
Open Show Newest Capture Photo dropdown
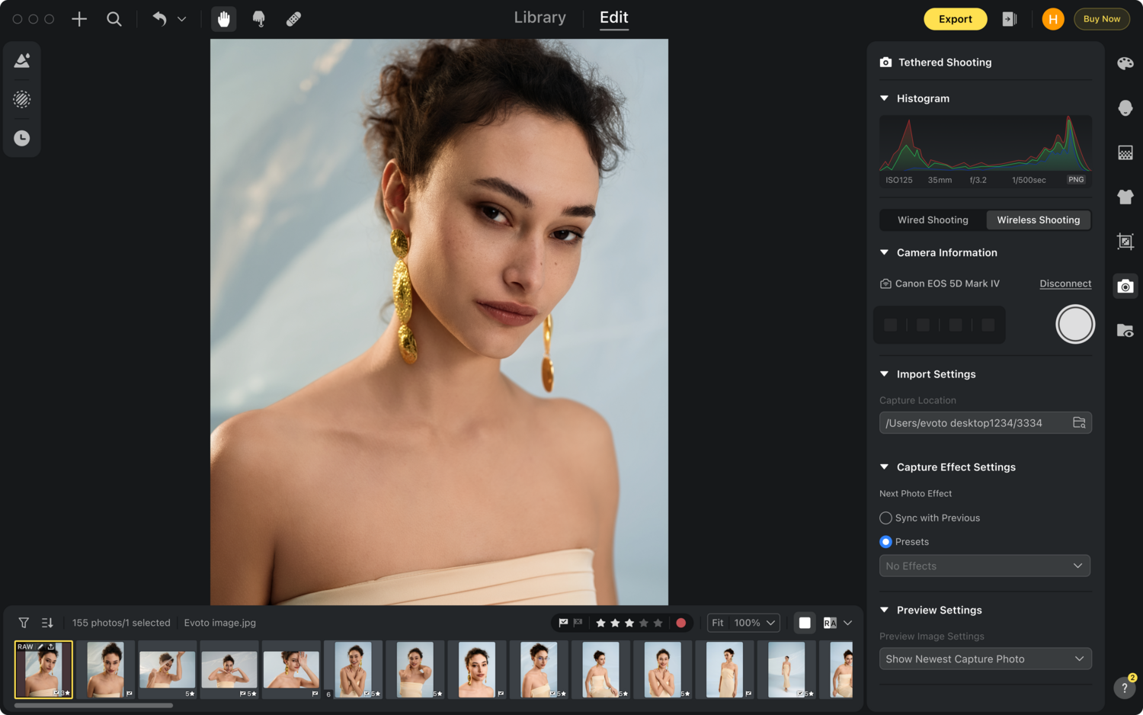[x=985, y=659]
